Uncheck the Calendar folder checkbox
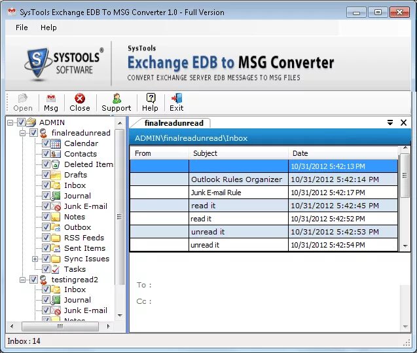The width and height of the screenshot is (417, 353). pyautogui.click(x=46, y=143)
